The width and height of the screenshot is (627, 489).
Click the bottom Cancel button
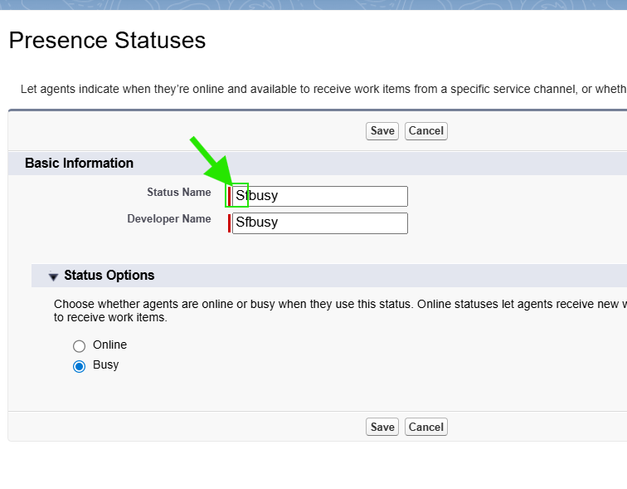pos(425,427)
